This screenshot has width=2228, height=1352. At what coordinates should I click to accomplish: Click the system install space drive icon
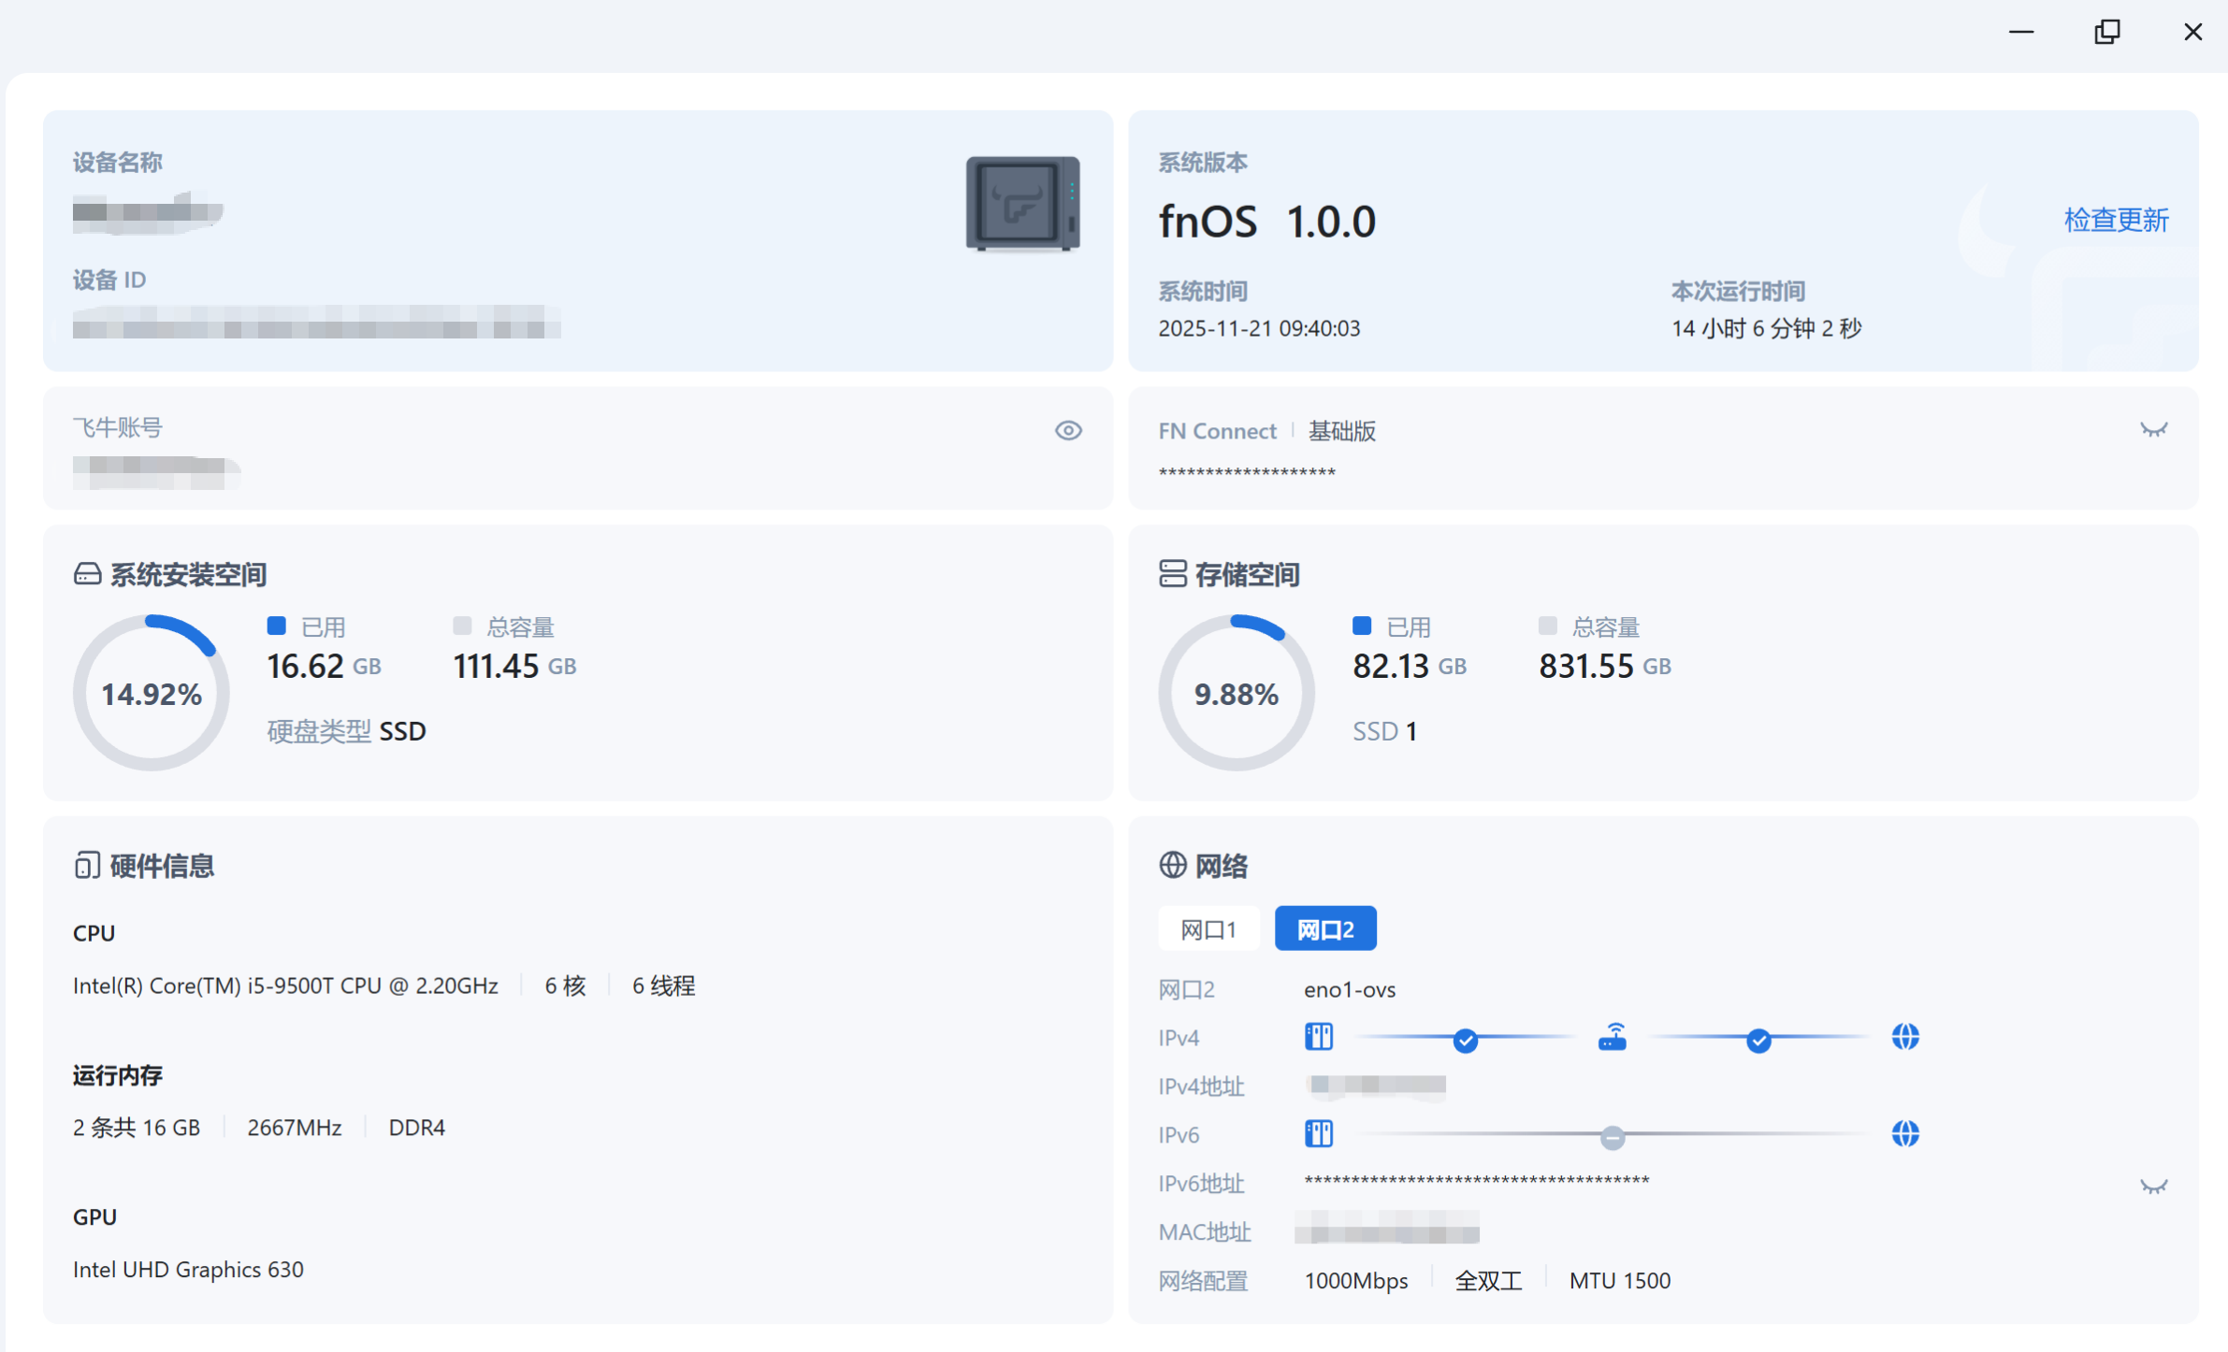pyautogui.click(x=87, y=574)
